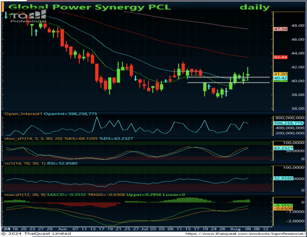The width and height of the screenshot is (307, 237).
Task: Click 42.00 on the price axis
Action: (x=298, y=67)
